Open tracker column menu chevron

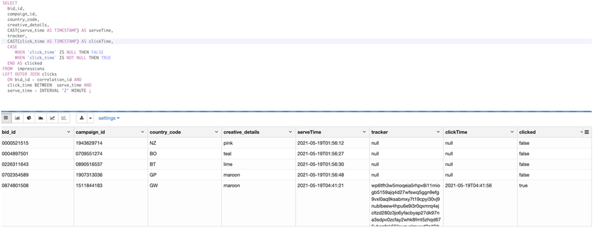[438, 132]
